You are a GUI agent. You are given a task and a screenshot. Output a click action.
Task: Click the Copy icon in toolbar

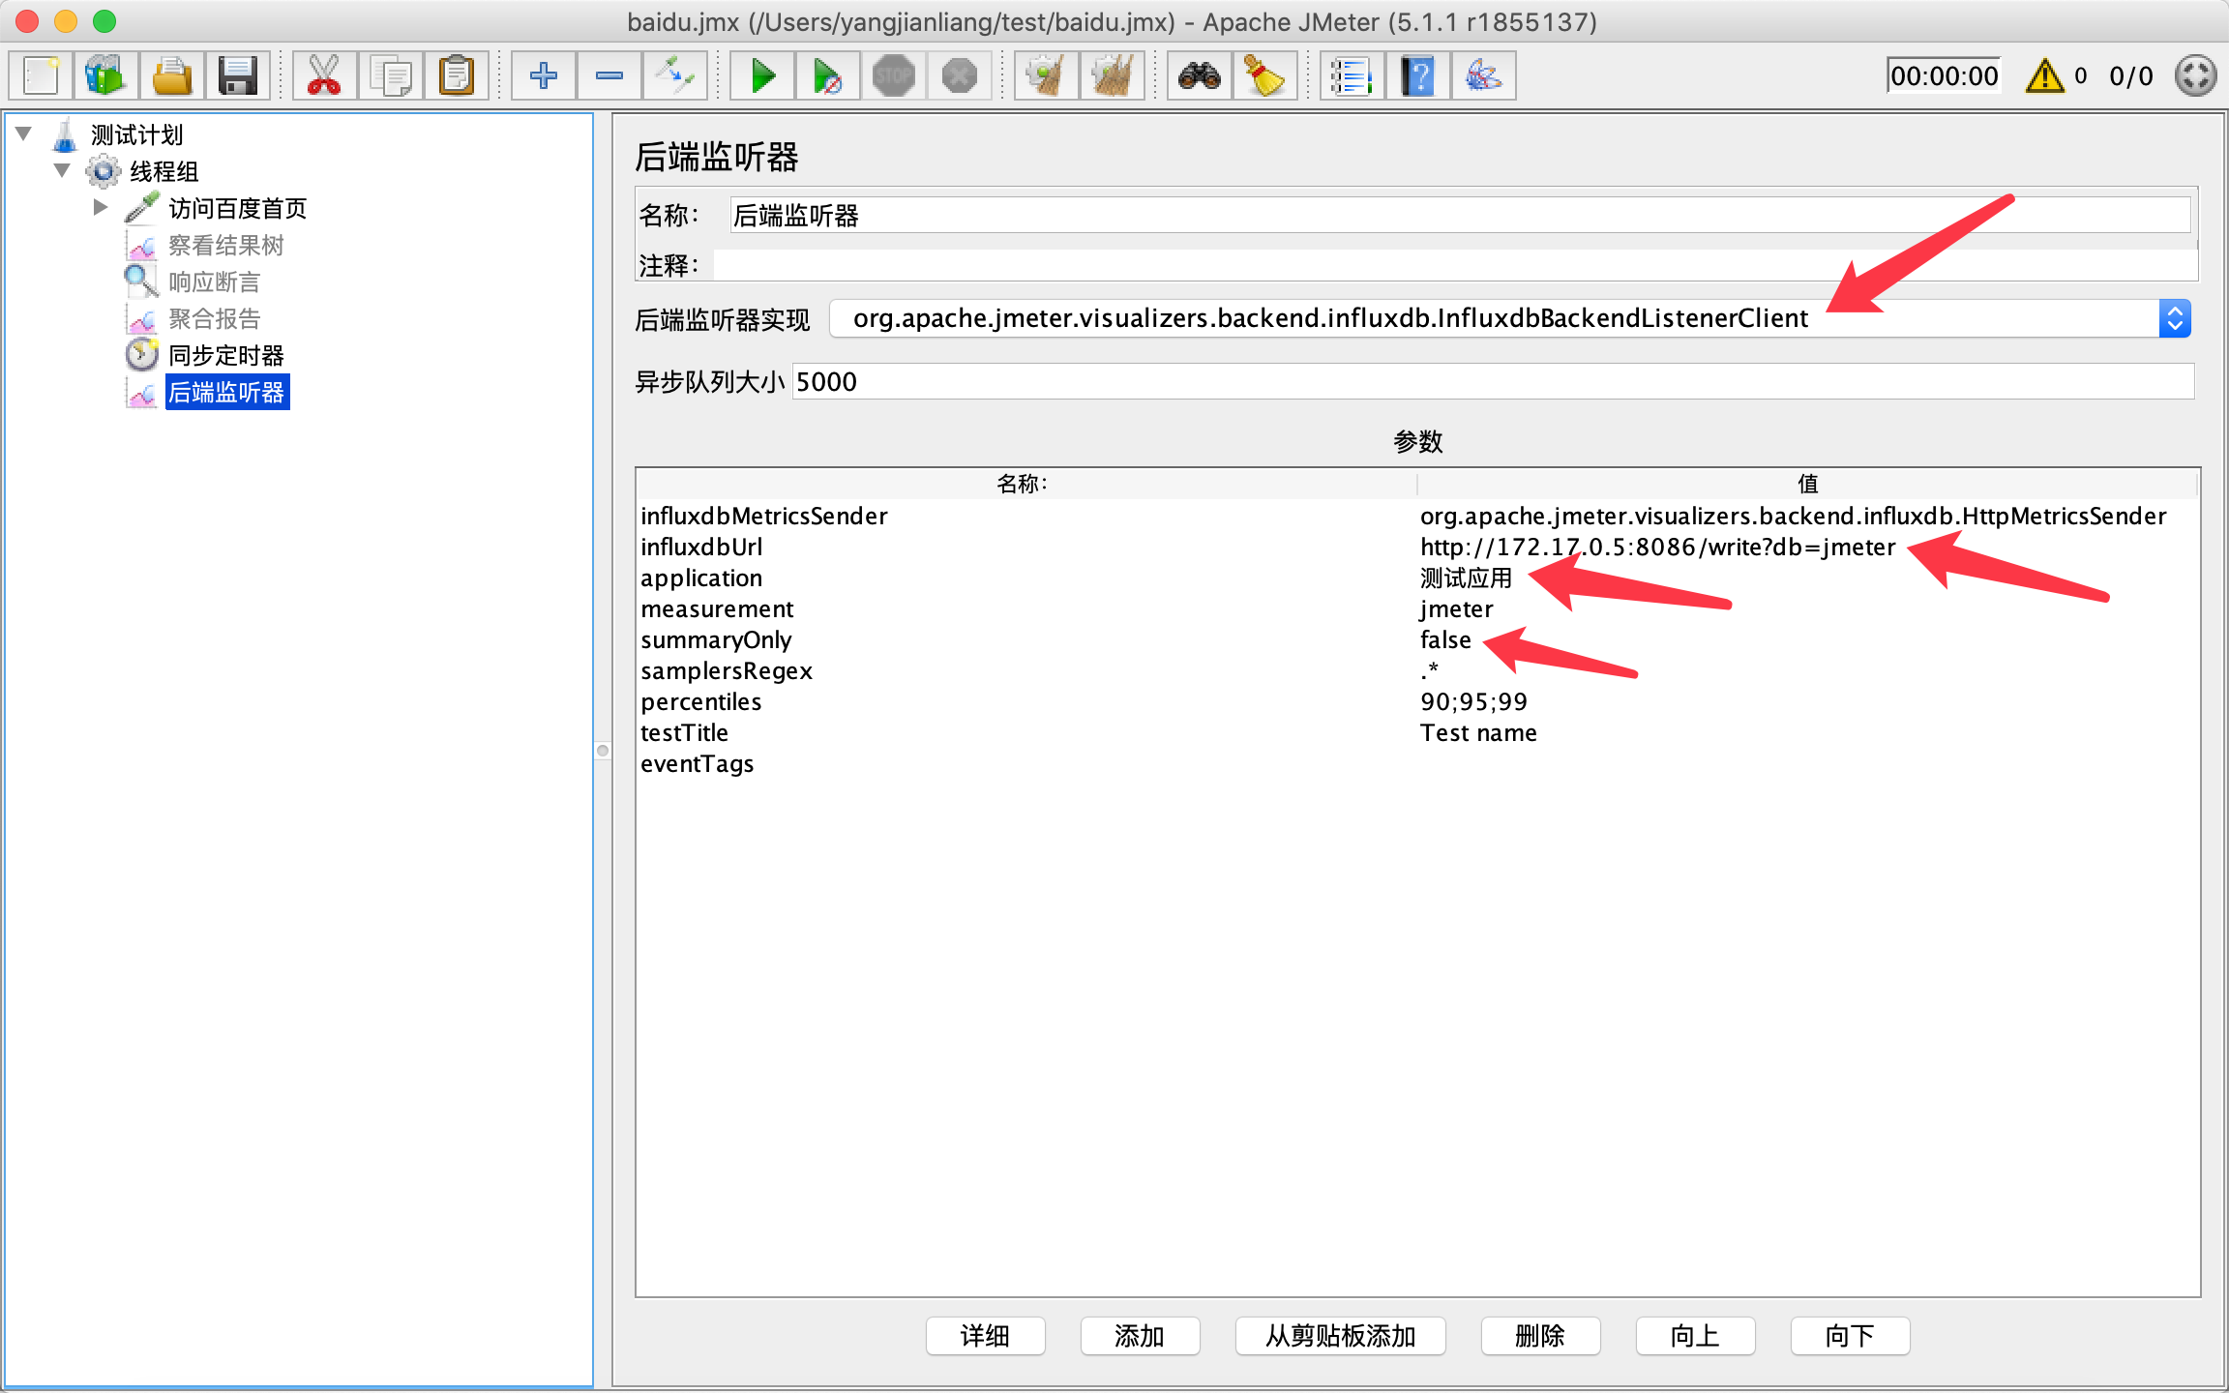pos(390,75)
